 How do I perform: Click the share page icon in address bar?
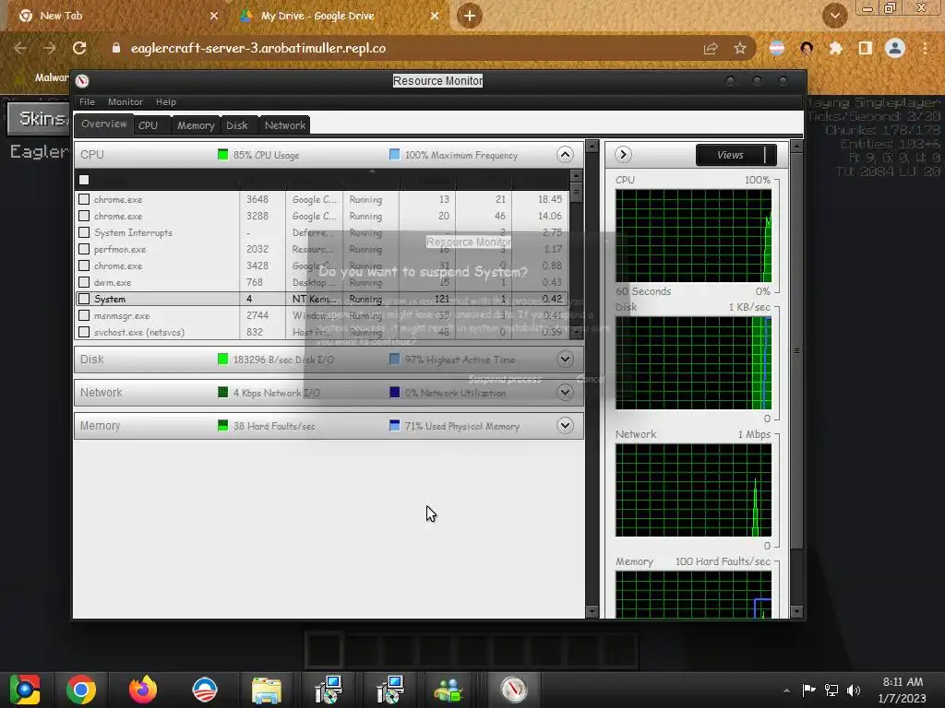click(x=711, y=48)
